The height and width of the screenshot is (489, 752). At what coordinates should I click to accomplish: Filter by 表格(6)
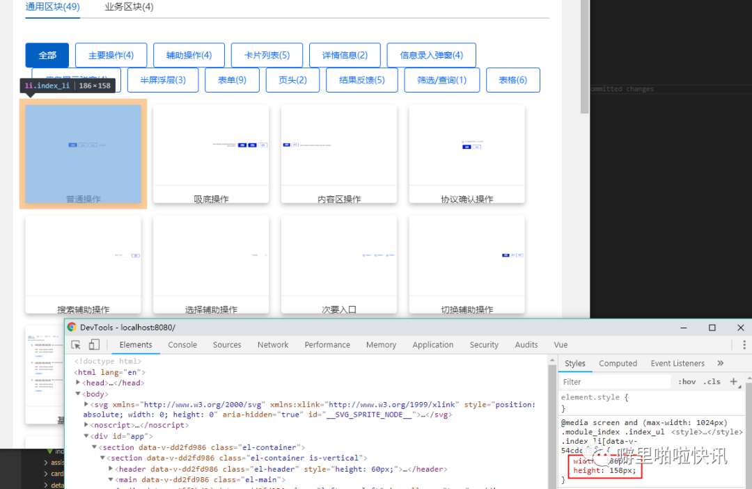pos(512,80)
